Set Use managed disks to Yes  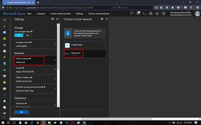pyautogui.click(x=28, y=35)
